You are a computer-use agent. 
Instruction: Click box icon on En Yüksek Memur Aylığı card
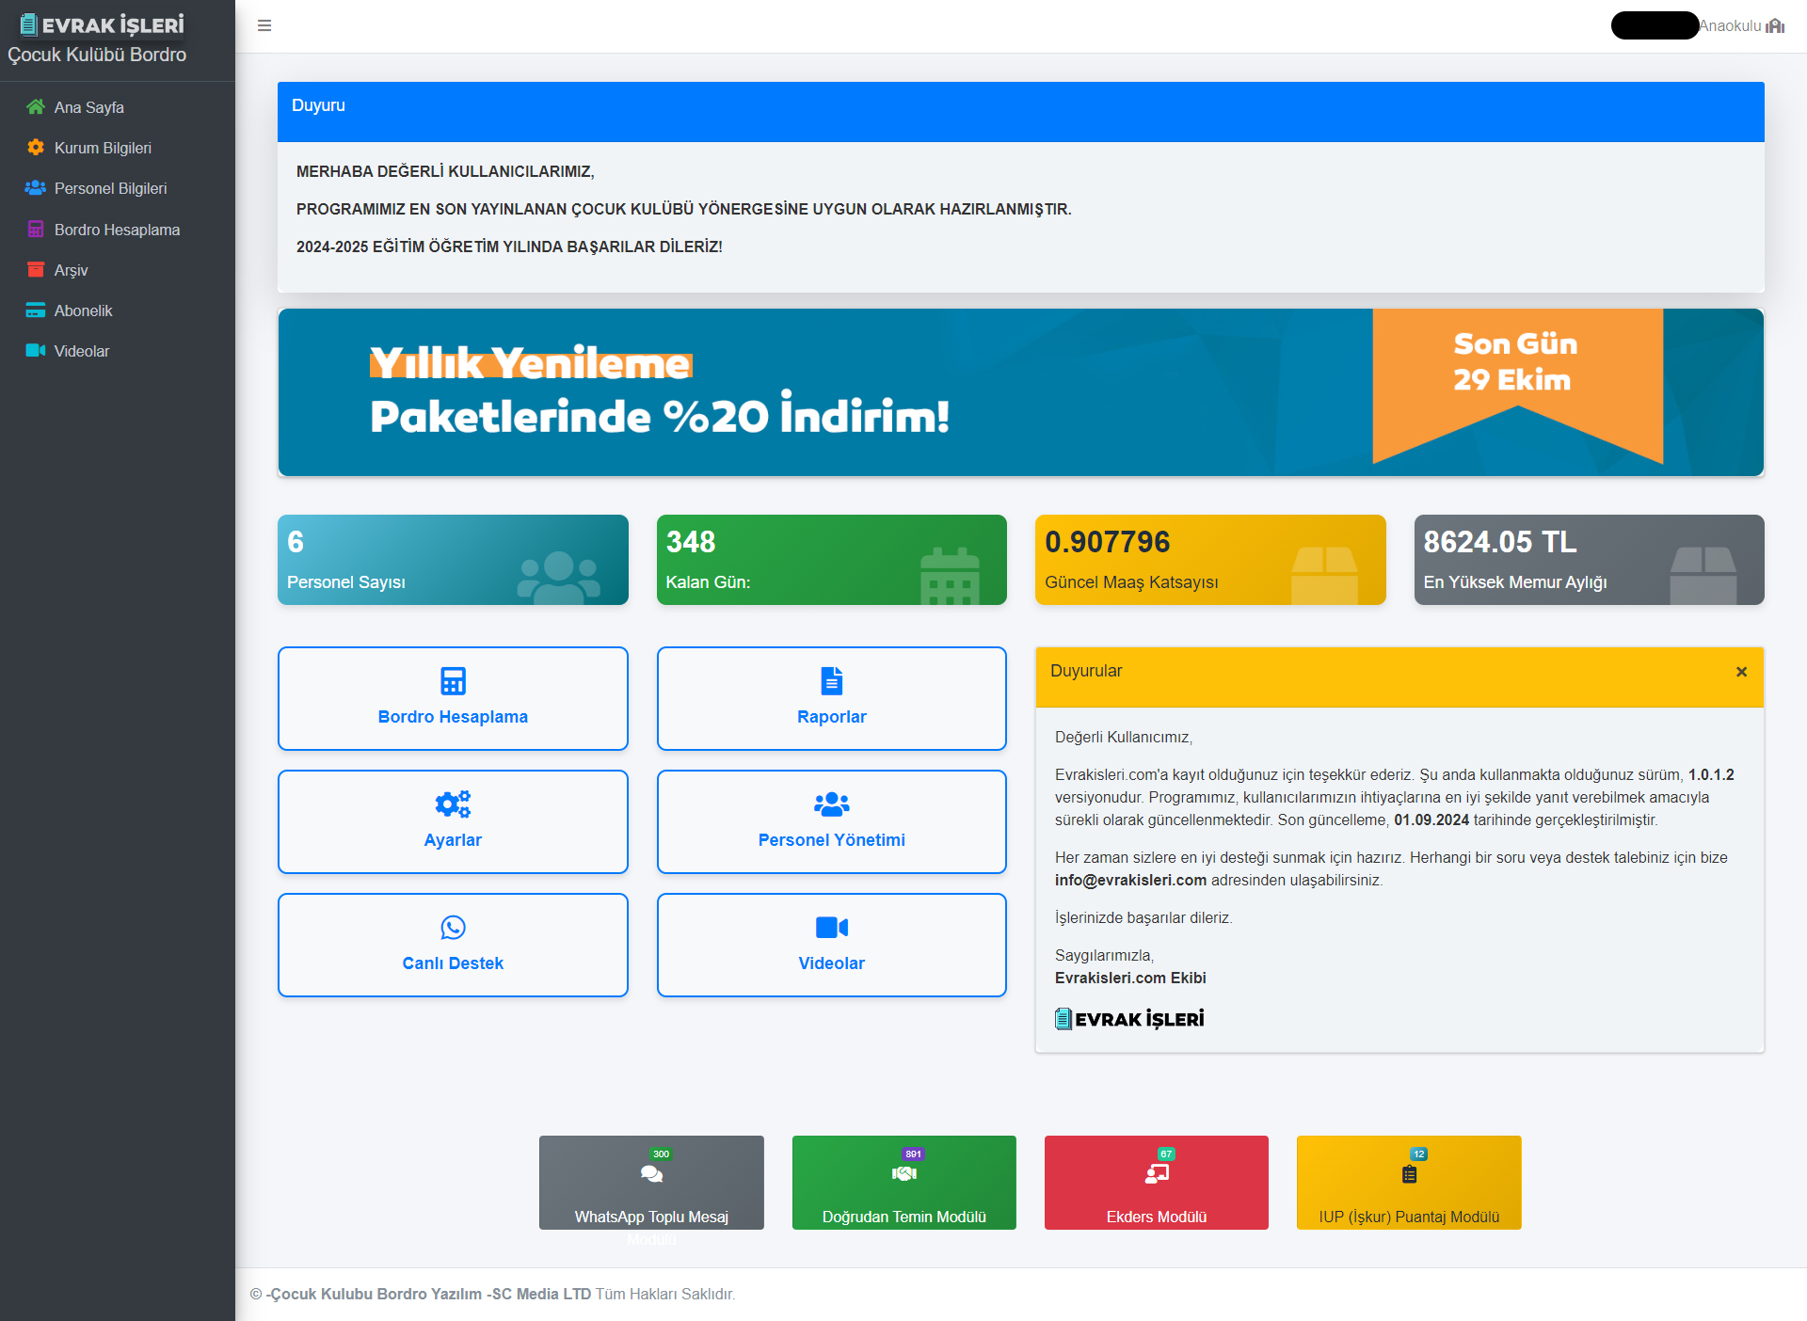1703,575
